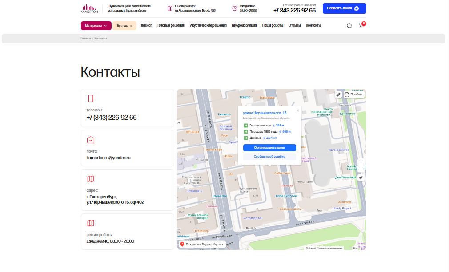The image size is (449, 272).
Task: Click the clock icon beside working hours
Action: click(235, 8)
